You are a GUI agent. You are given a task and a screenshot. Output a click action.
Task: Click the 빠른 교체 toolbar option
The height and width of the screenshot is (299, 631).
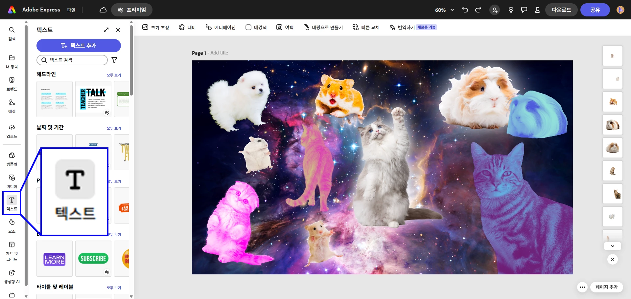pos(366,28)
